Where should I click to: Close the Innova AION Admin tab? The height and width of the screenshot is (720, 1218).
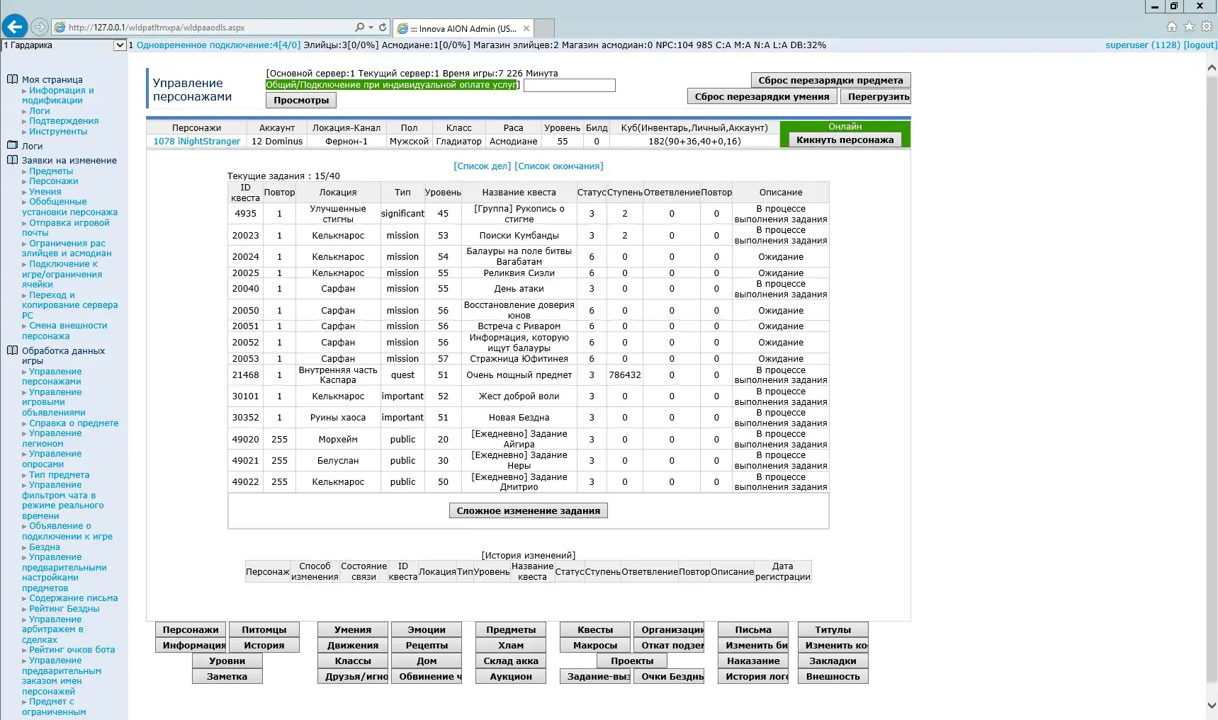526,28
